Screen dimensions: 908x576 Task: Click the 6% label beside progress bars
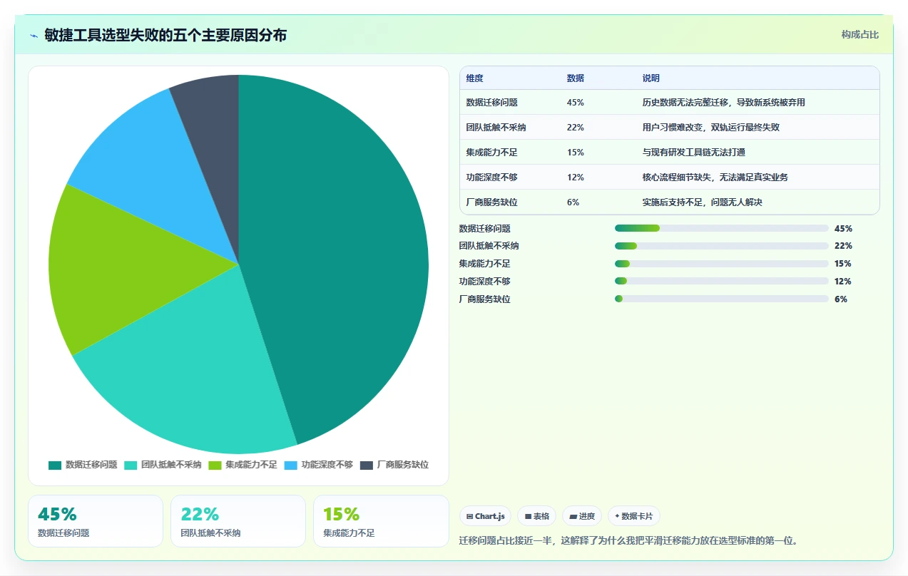(841, 299)
